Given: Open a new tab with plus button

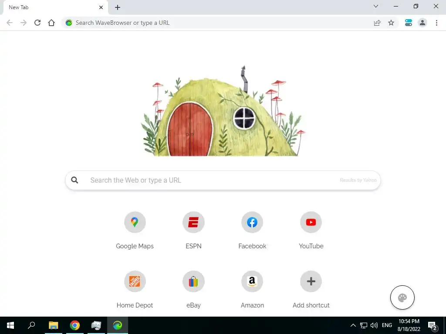Looking at the screenshot, I should tap(118, 7).
